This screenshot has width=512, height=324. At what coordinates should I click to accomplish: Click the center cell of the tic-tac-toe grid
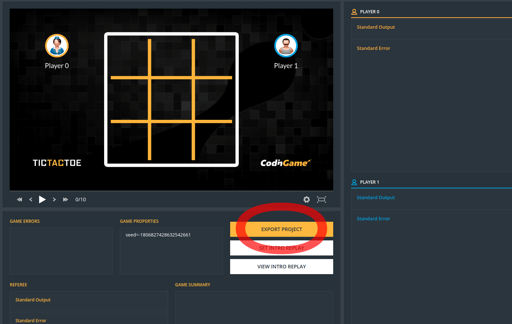tap(171, 100)
